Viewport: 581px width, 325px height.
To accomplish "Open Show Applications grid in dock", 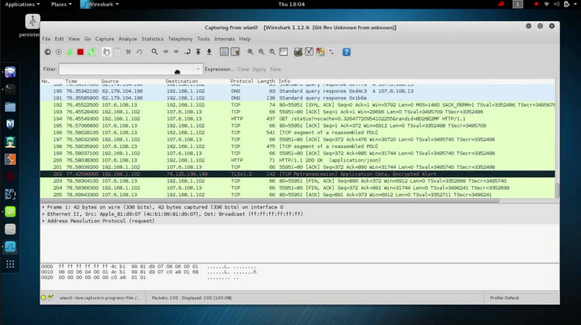I will [x=10, y=264].
